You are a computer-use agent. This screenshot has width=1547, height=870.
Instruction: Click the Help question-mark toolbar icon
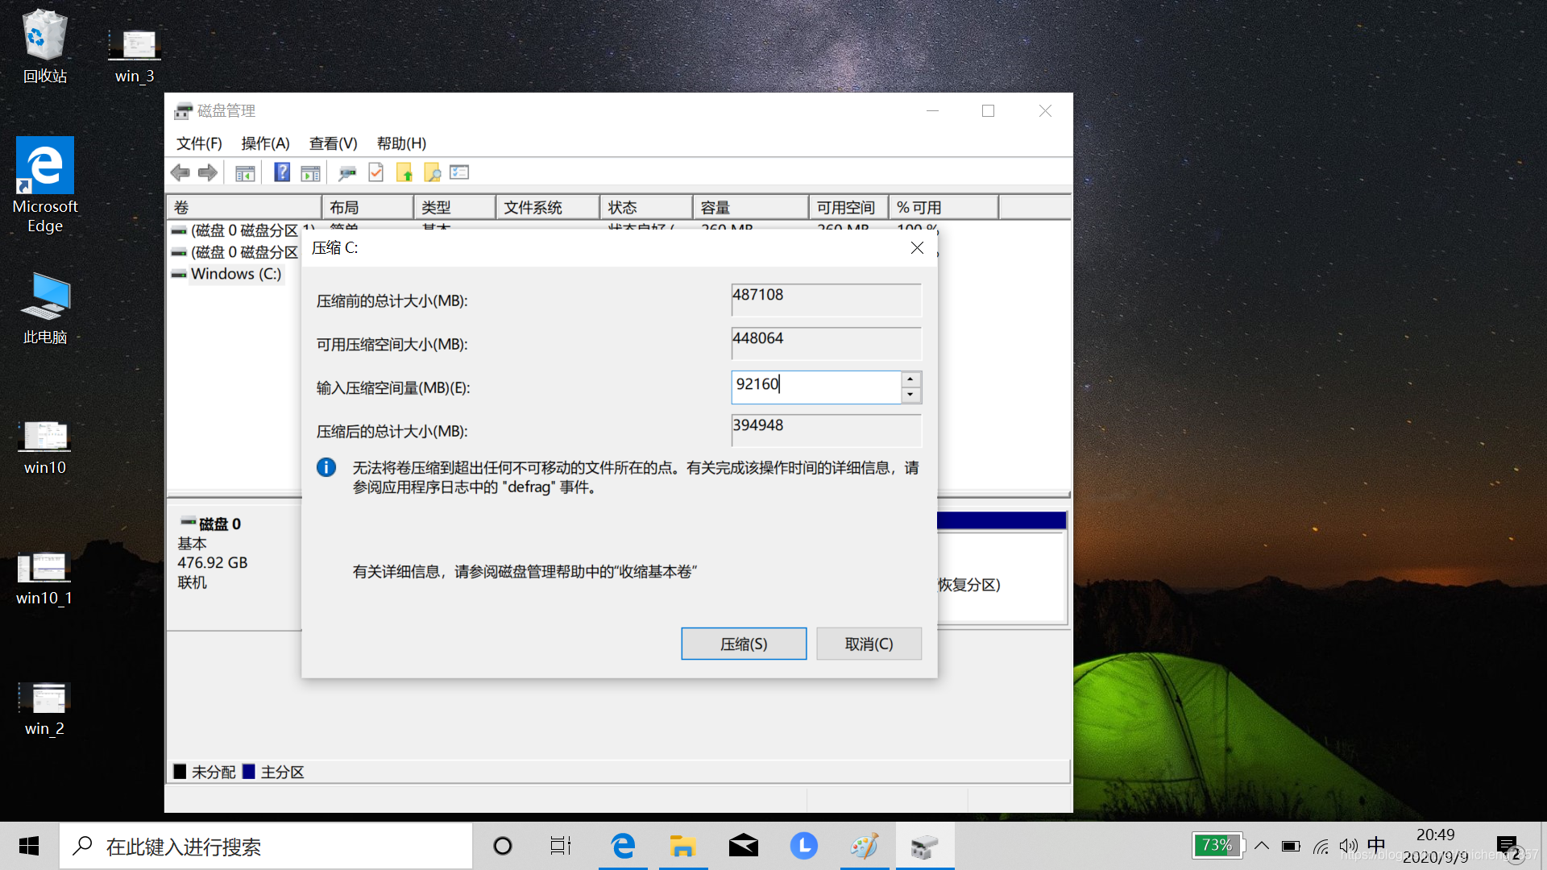click(282, 172)
